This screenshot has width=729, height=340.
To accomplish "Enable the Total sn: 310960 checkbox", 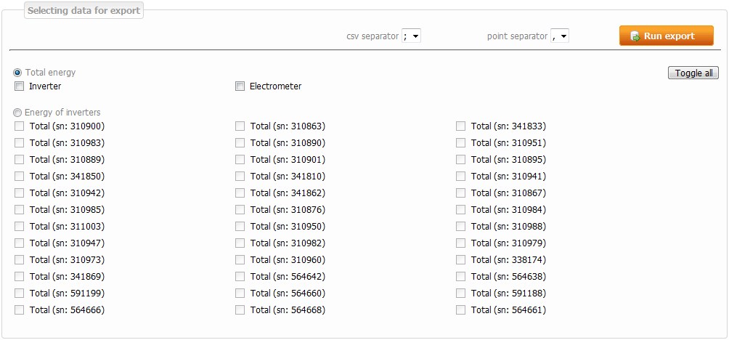I will click(x=240, y=260).
